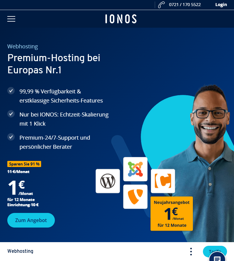Click the orange Neujahrsangebot price badge

point(172,214)
